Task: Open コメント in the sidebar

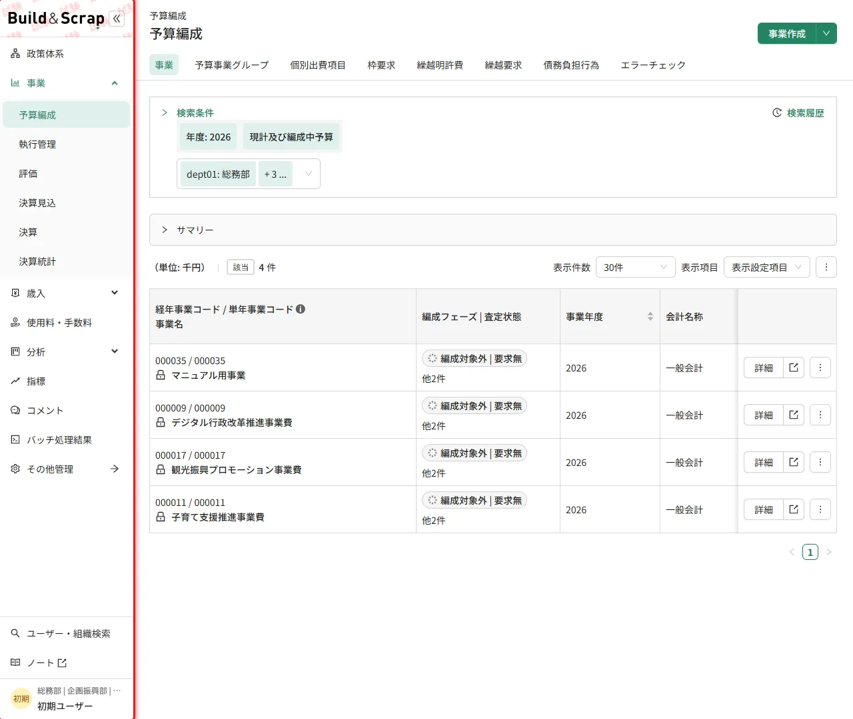Action: tap(67, 411)
